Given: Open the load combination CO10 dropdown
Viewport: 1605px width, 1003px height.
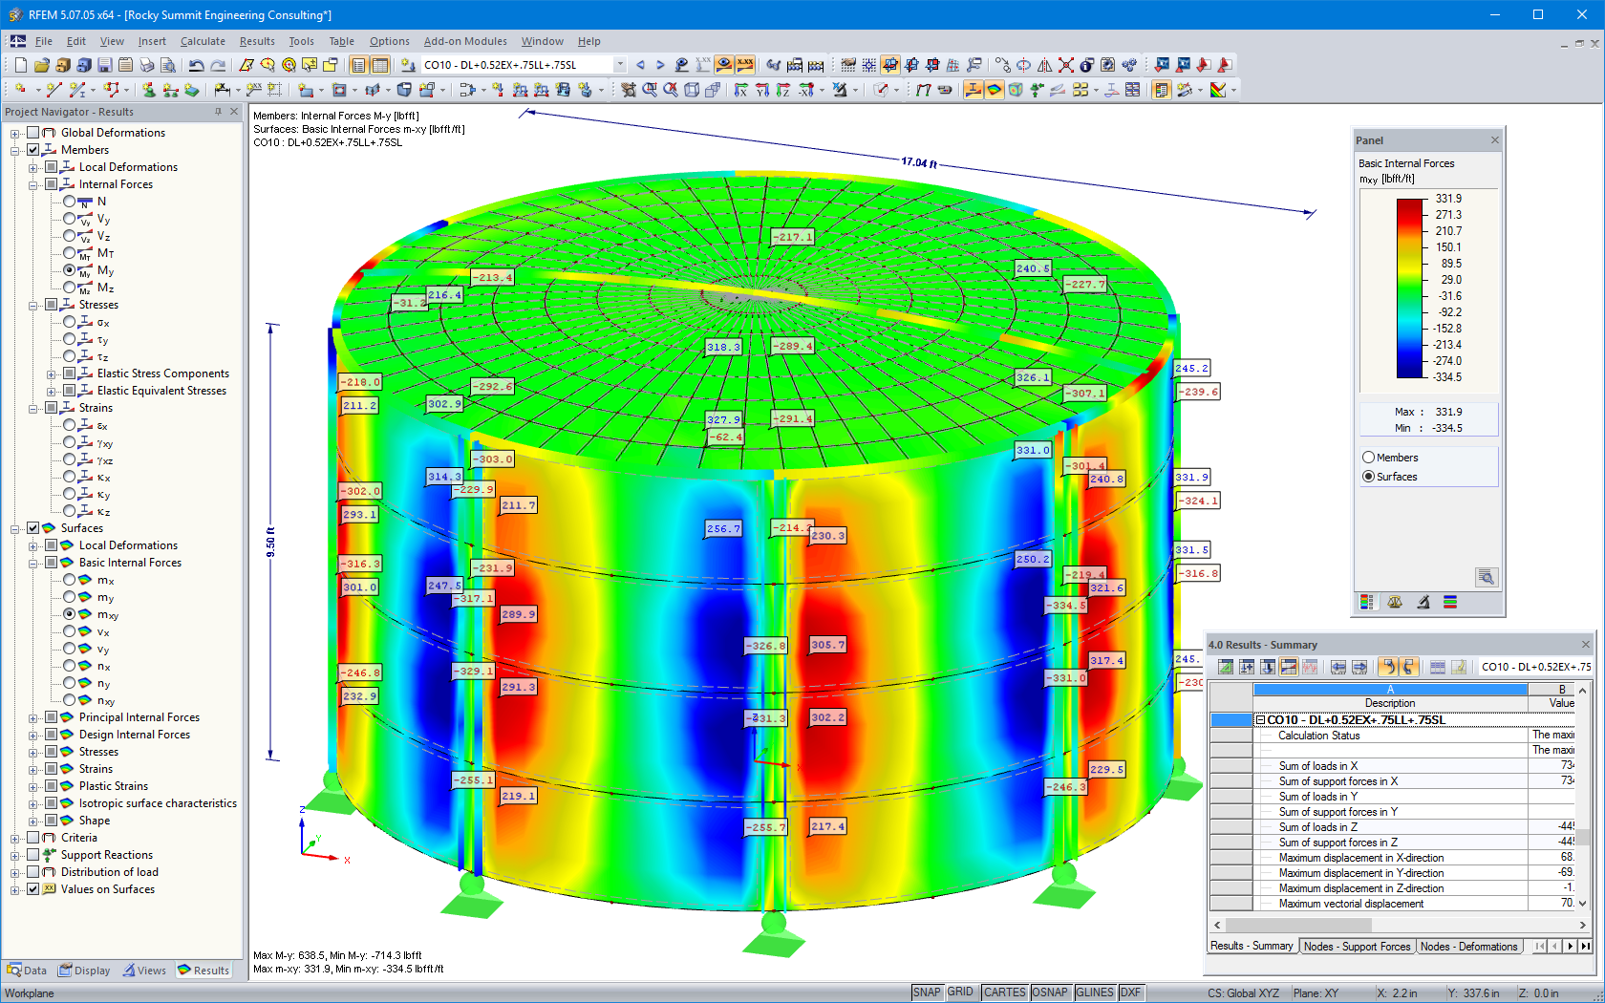Looking at the screenshot, I should point(620,65).
